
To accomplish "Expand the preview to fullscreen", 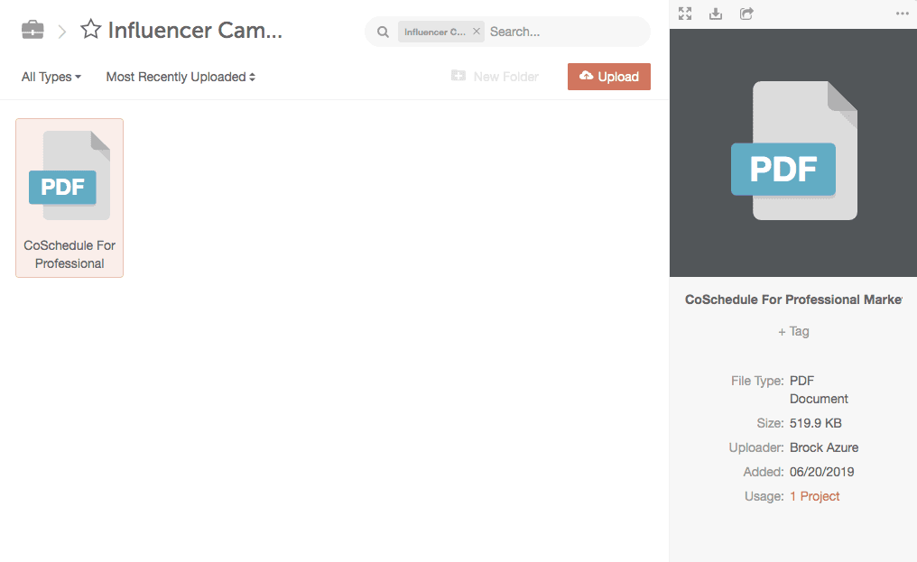I will [685, 14].
